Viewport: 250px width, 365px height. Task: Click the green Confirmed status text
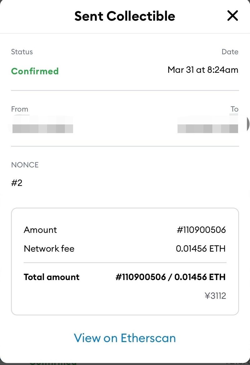(x=35, y=71)
